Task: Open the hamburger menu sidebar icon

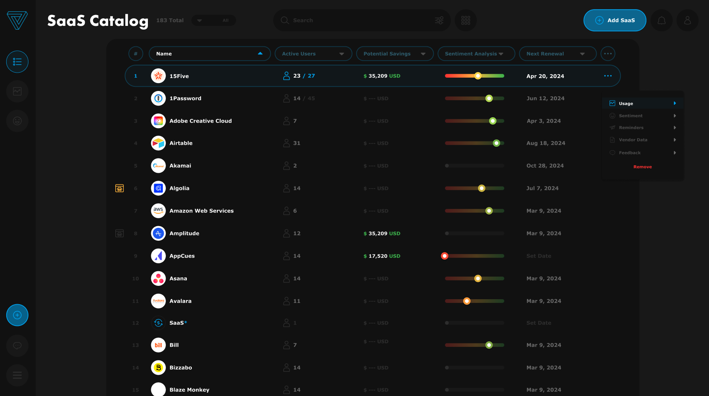Action: click(17, 375)
